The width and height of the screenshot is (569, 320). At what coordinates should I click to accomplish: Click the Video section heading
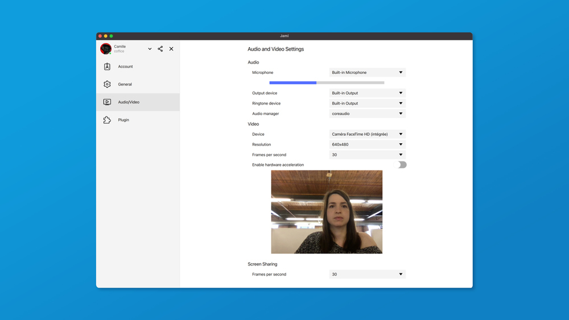tap(253, 124)
